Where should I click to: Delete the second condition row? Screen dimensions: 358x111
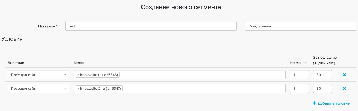coord(345,88)
